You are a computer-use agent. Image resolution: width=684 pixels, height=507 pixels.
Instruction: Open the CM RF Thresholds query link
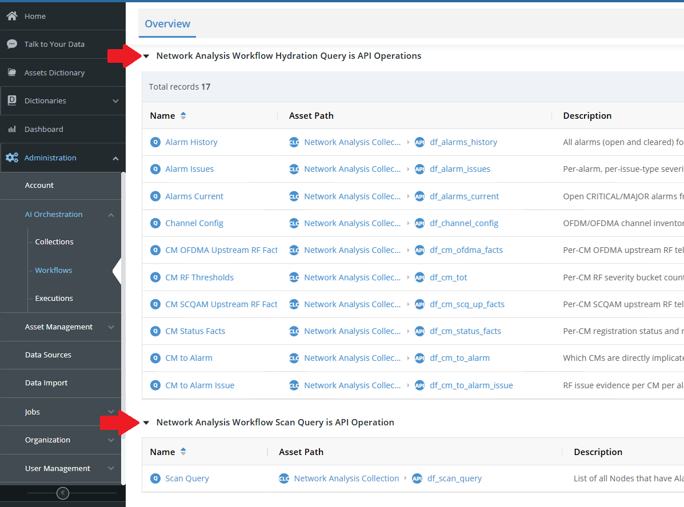point(199,277)
